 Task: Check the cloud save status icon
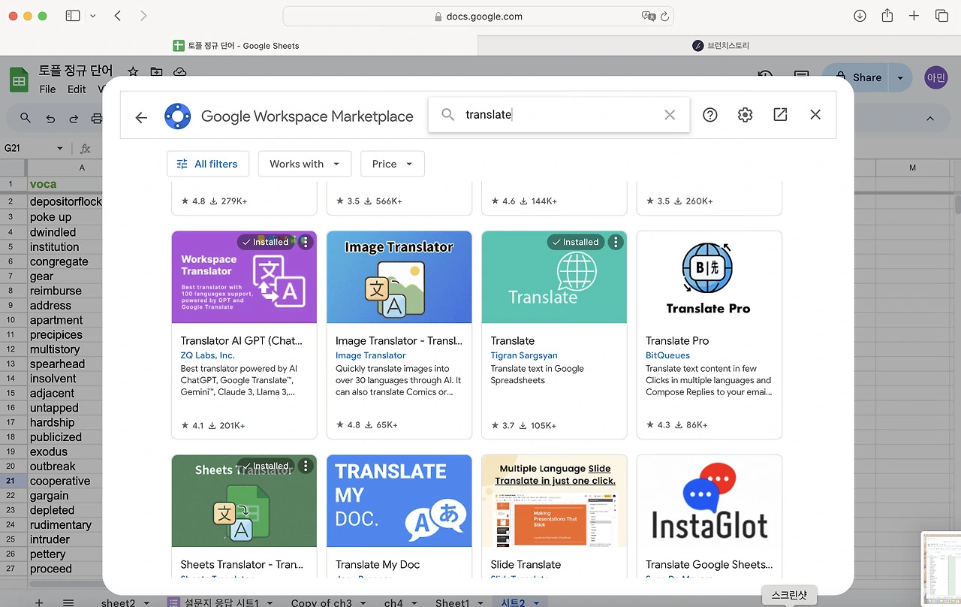pyautogui.click(x=179, y=71)
